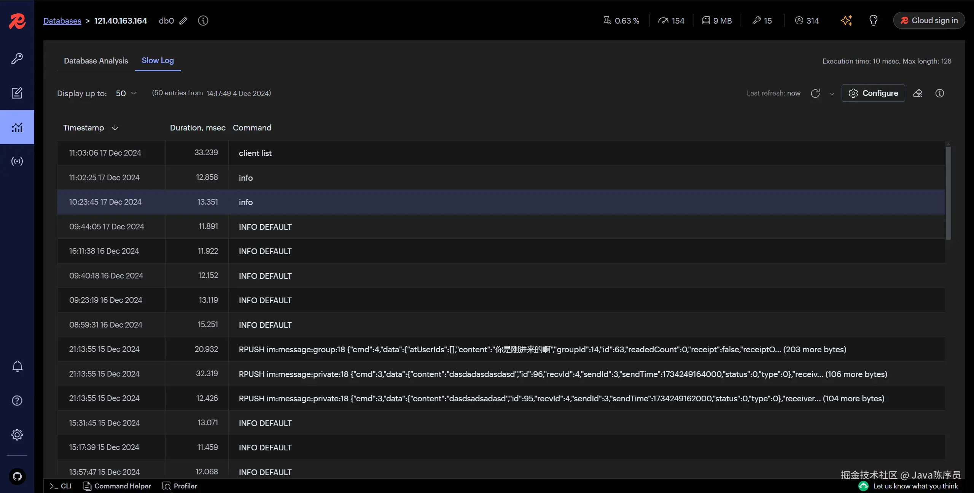Open the Workbench editor icon in sidebar
Viewport: 974px width, 493px height.
(x=17, y=93)
